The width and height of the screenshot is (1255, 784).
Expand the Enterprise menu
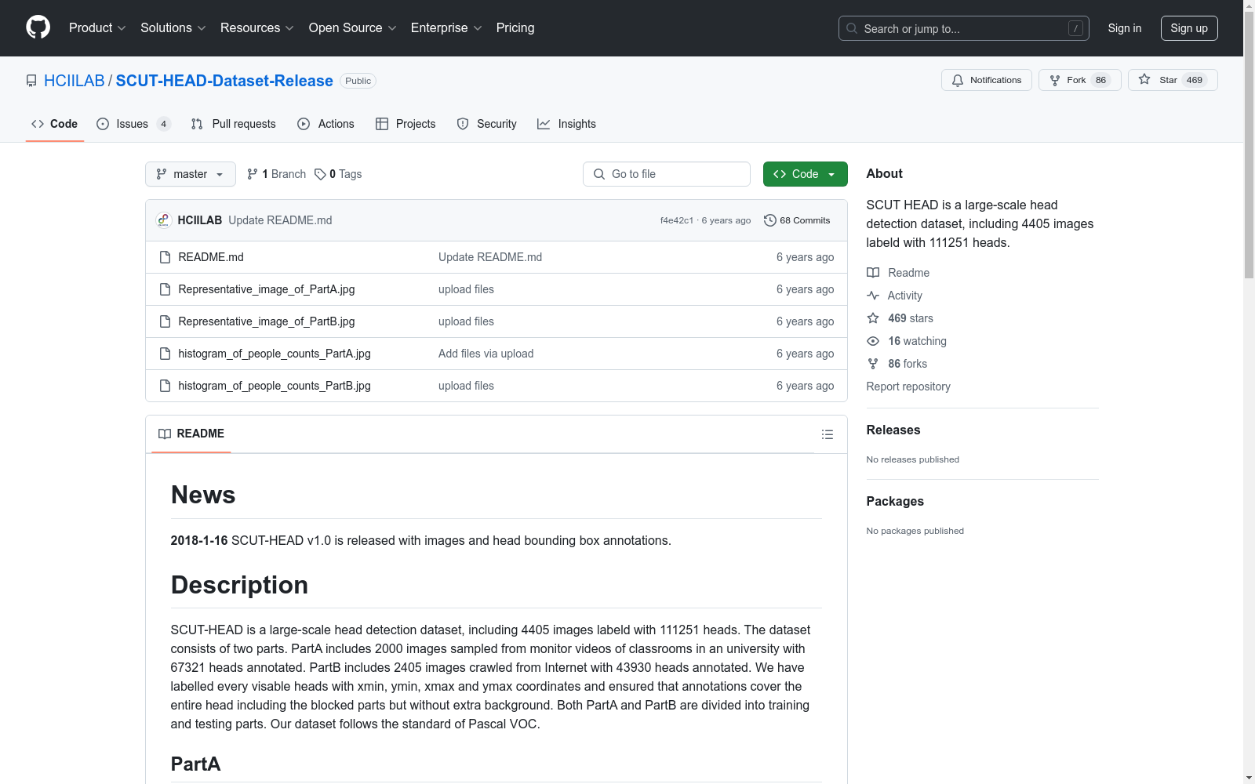[446, 27]
